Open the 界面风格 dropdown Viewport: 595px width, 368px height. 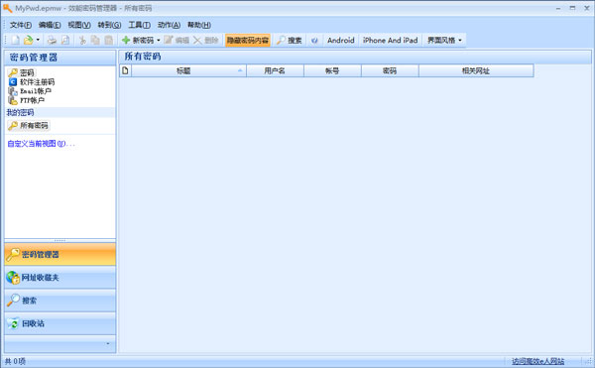point(444,40)
